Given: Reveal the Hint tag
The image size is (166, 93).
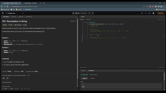Looking at the screenshot, I should [x=25, y=25].
